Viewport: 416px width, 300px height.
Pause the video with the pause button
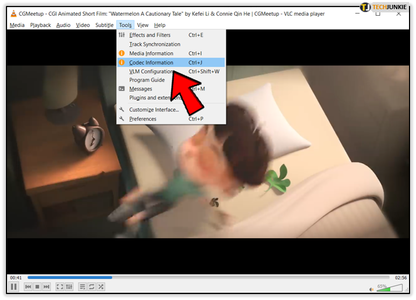[13, 287]
